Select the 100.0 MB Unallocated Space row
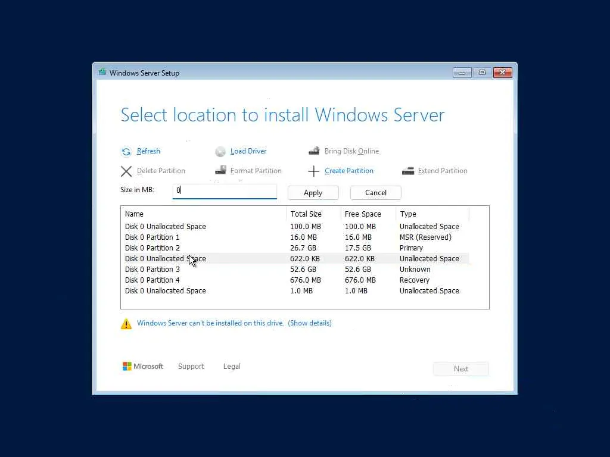The height and width of the screenshot is (457, 610). [x=297, y=227]
